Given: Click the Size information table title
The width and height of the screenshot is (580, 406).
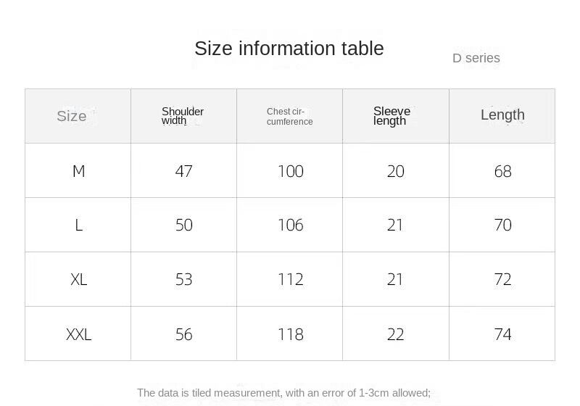Looking at the screenshot, I should pos(289,49).
